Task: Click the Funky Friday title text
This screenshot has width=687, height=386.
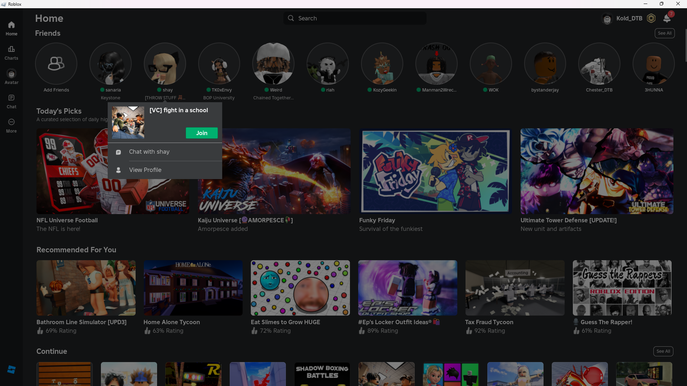Action: coord(377,221)
